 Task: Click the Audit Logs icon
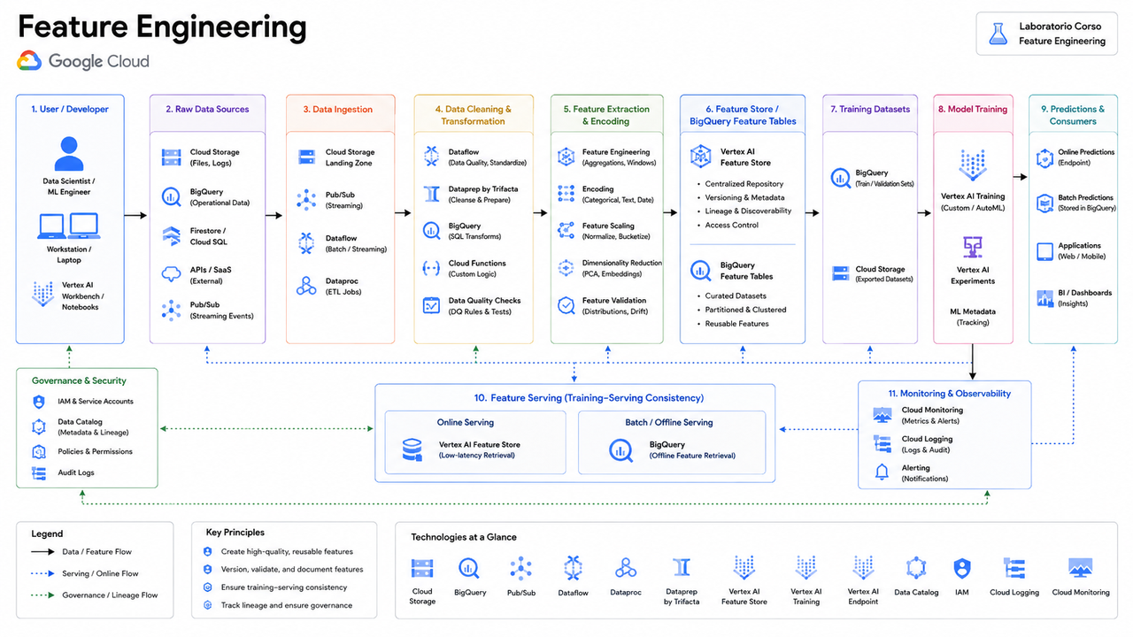coord(39,473)
